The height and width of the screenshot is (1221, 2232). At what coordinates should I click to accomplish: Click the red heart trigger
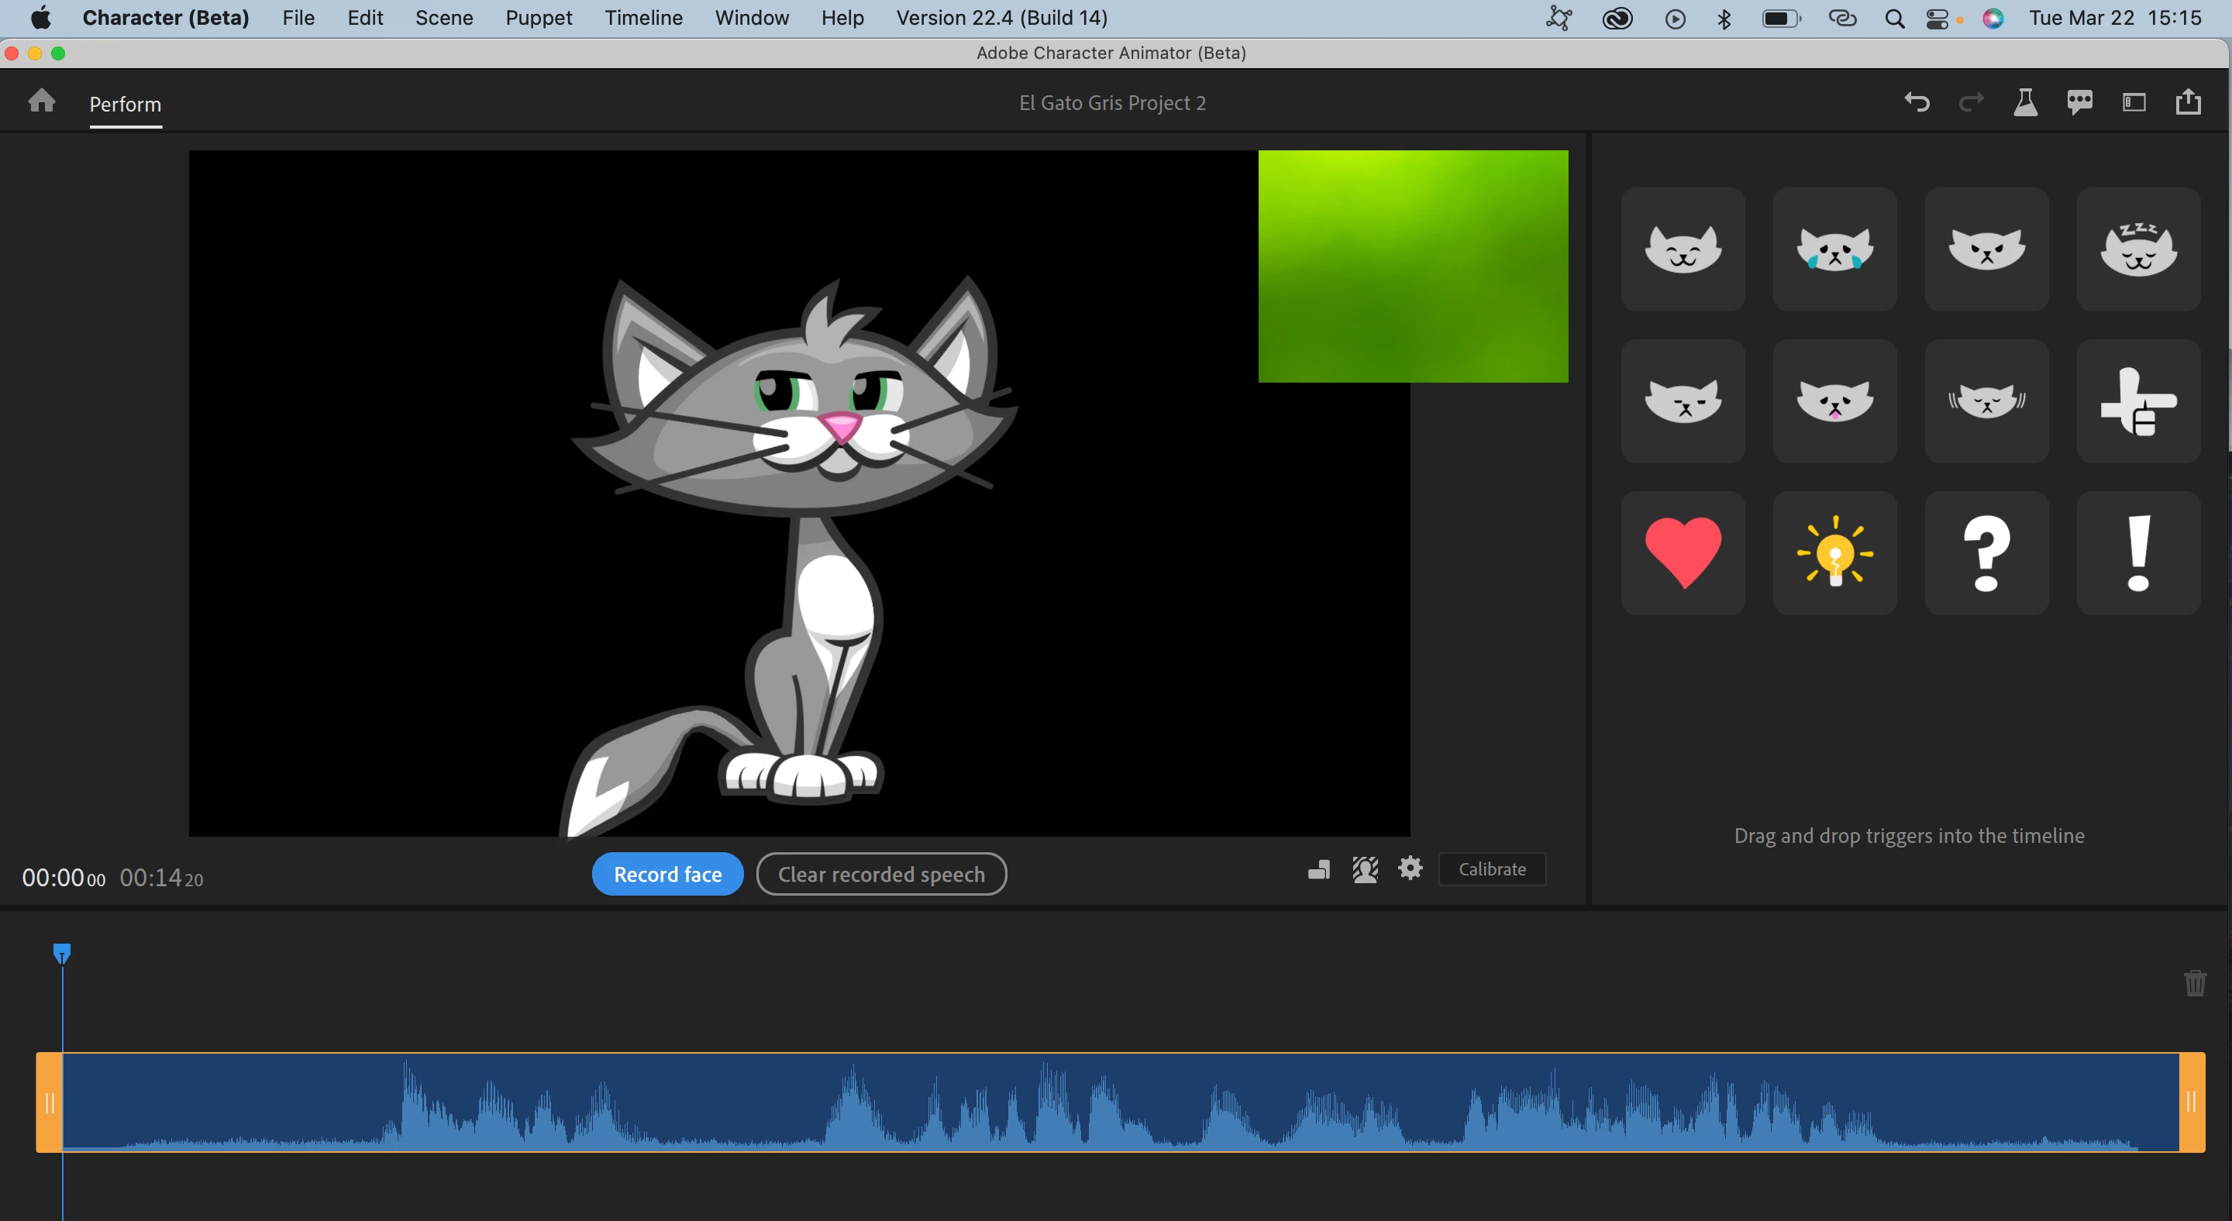(x=1683, y=553)
